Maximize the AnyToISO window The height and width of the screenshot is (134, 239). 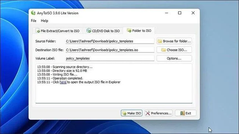tap(180, 13)
